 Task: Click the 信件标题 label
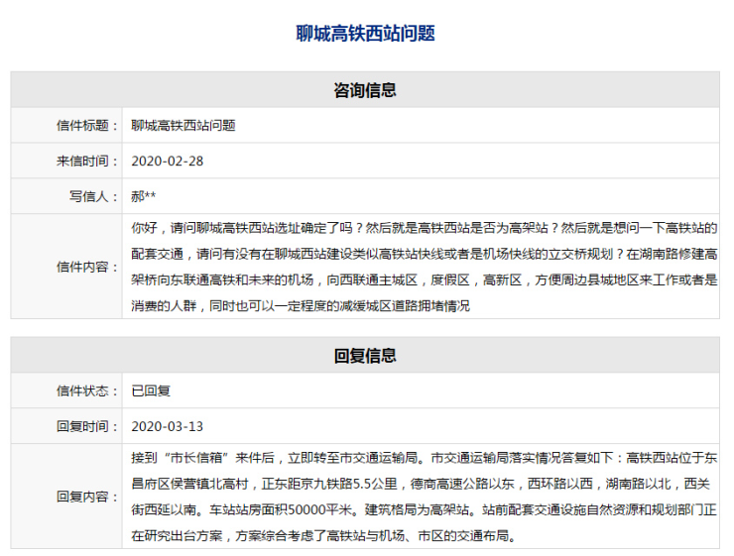[87, 125]
